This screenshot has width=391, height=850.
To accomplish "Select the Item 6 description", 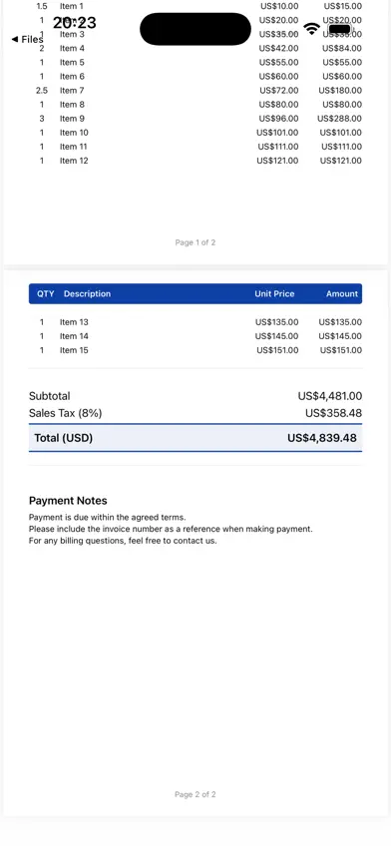I will click(x=72, y=77).
